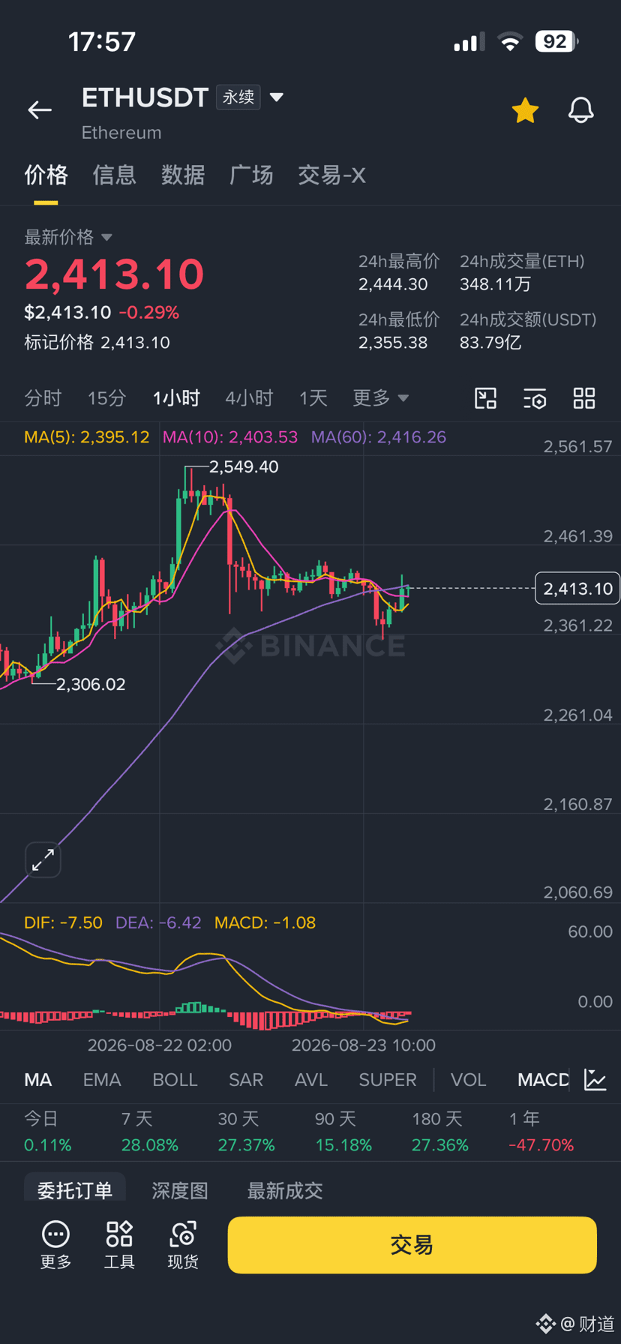Open the multi-chart grid layout icon

[584, 398]
